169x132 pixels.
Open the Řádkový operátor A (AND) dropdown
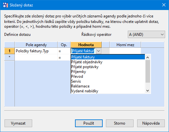(146, 35)
